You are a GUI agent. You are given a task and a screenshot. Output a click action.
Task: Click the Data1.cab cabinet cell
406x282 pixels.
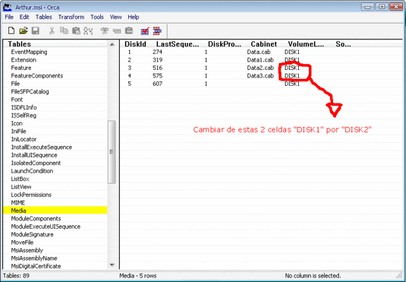[260, 60]
